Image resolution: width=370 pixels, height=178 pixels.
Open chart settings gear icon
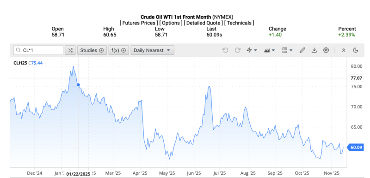326,50
